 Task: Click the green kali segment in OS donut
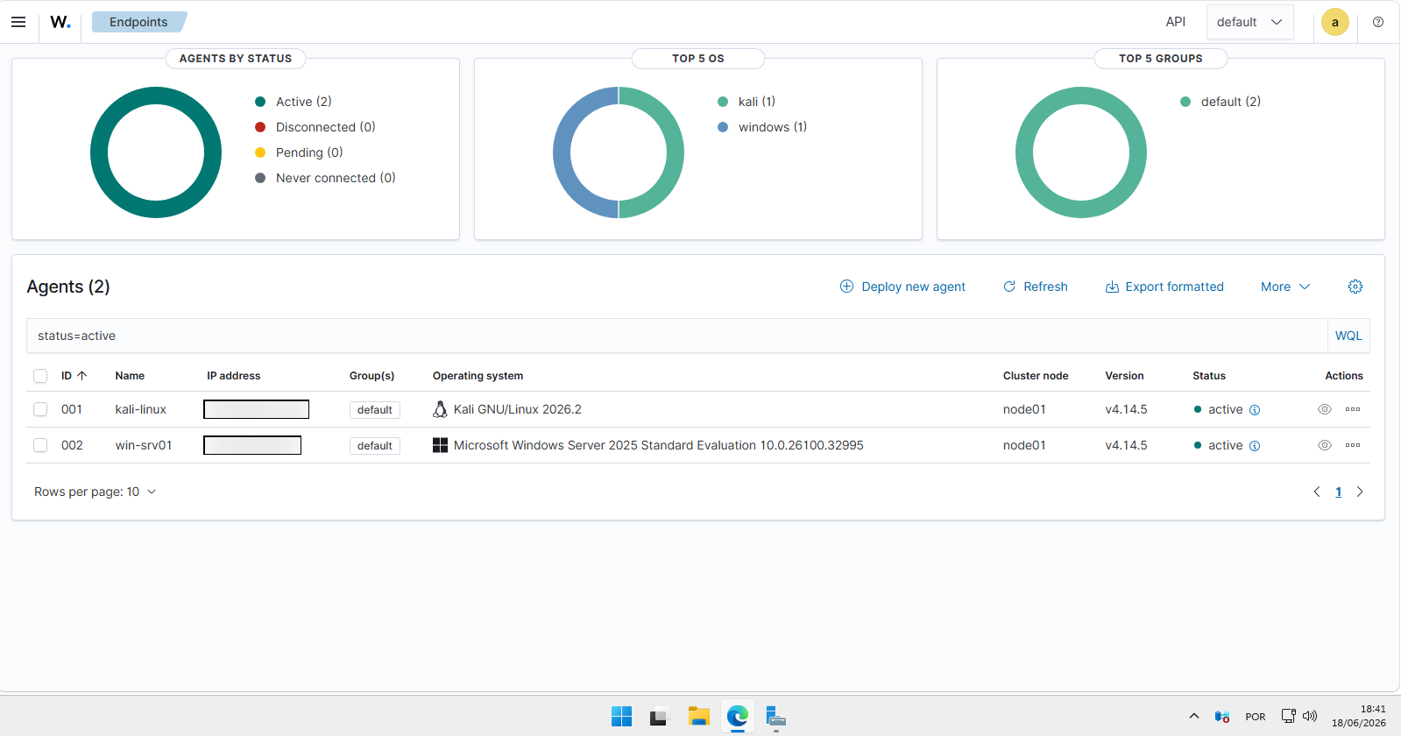pos(675,152)
